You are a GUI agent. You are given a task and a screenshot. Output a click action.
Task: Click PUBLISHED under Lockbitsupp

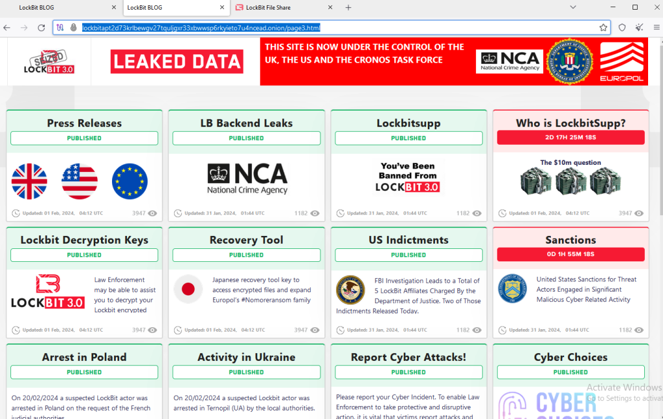coord(409,138)
